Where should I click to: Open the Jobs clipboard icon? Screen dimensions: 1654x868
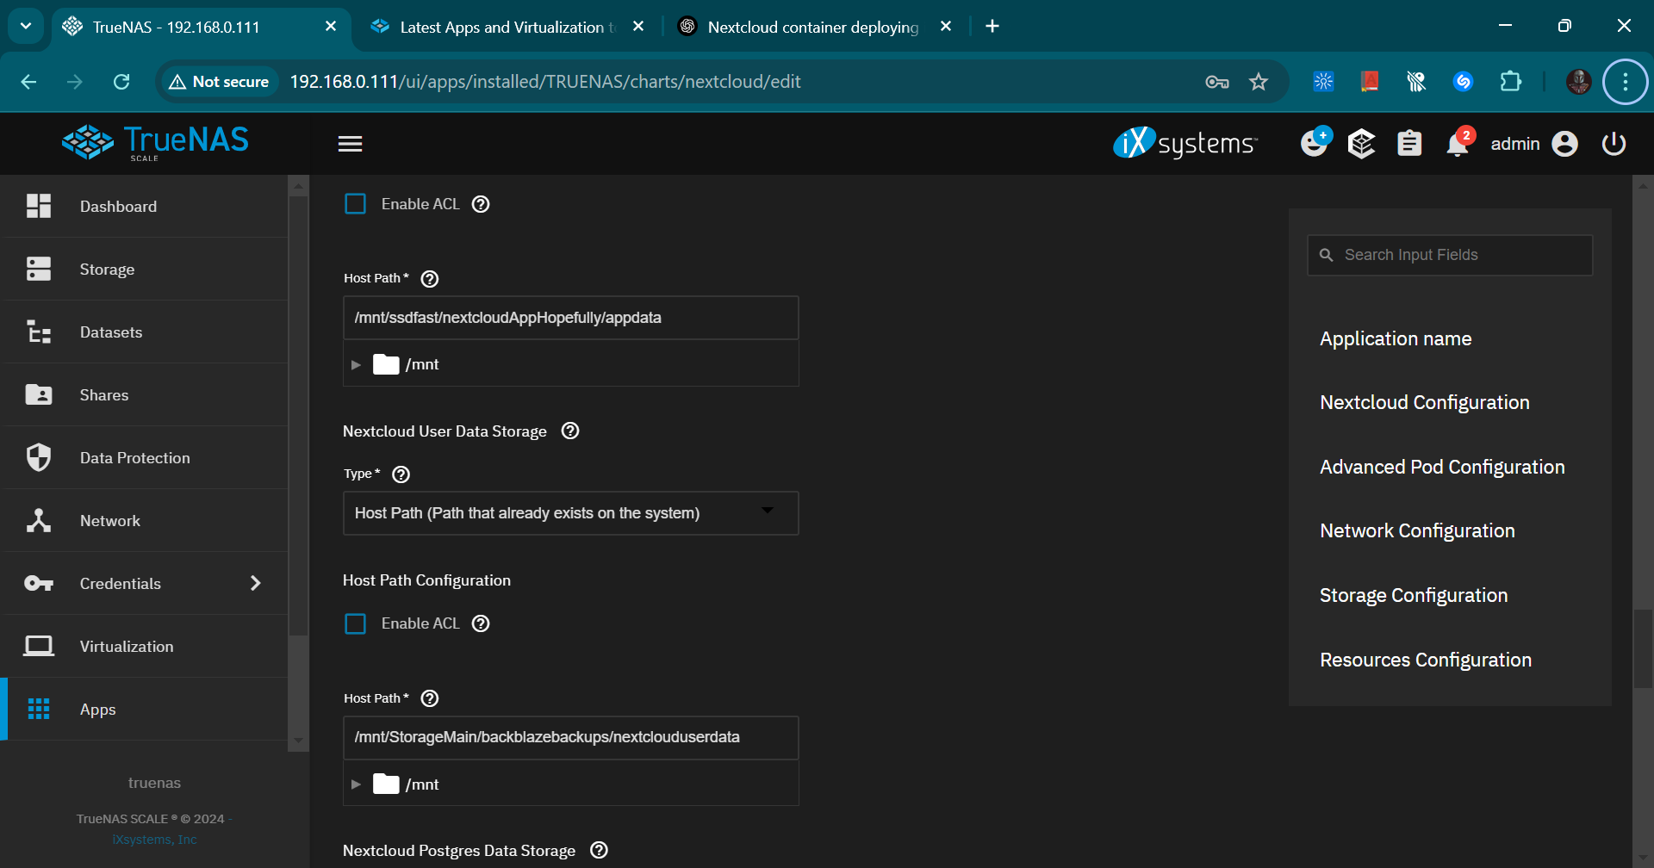(1409, 143)
